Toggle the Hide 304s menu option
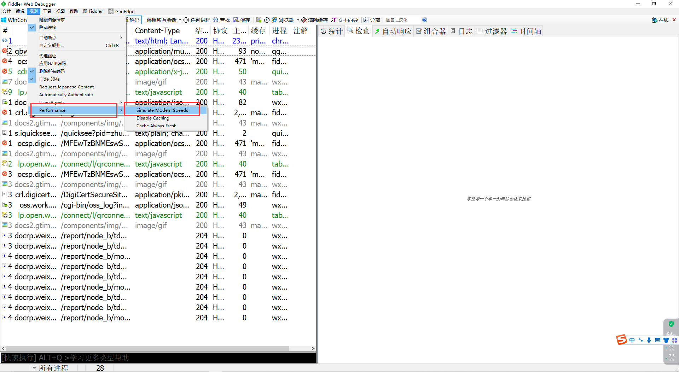 (50, 79)
